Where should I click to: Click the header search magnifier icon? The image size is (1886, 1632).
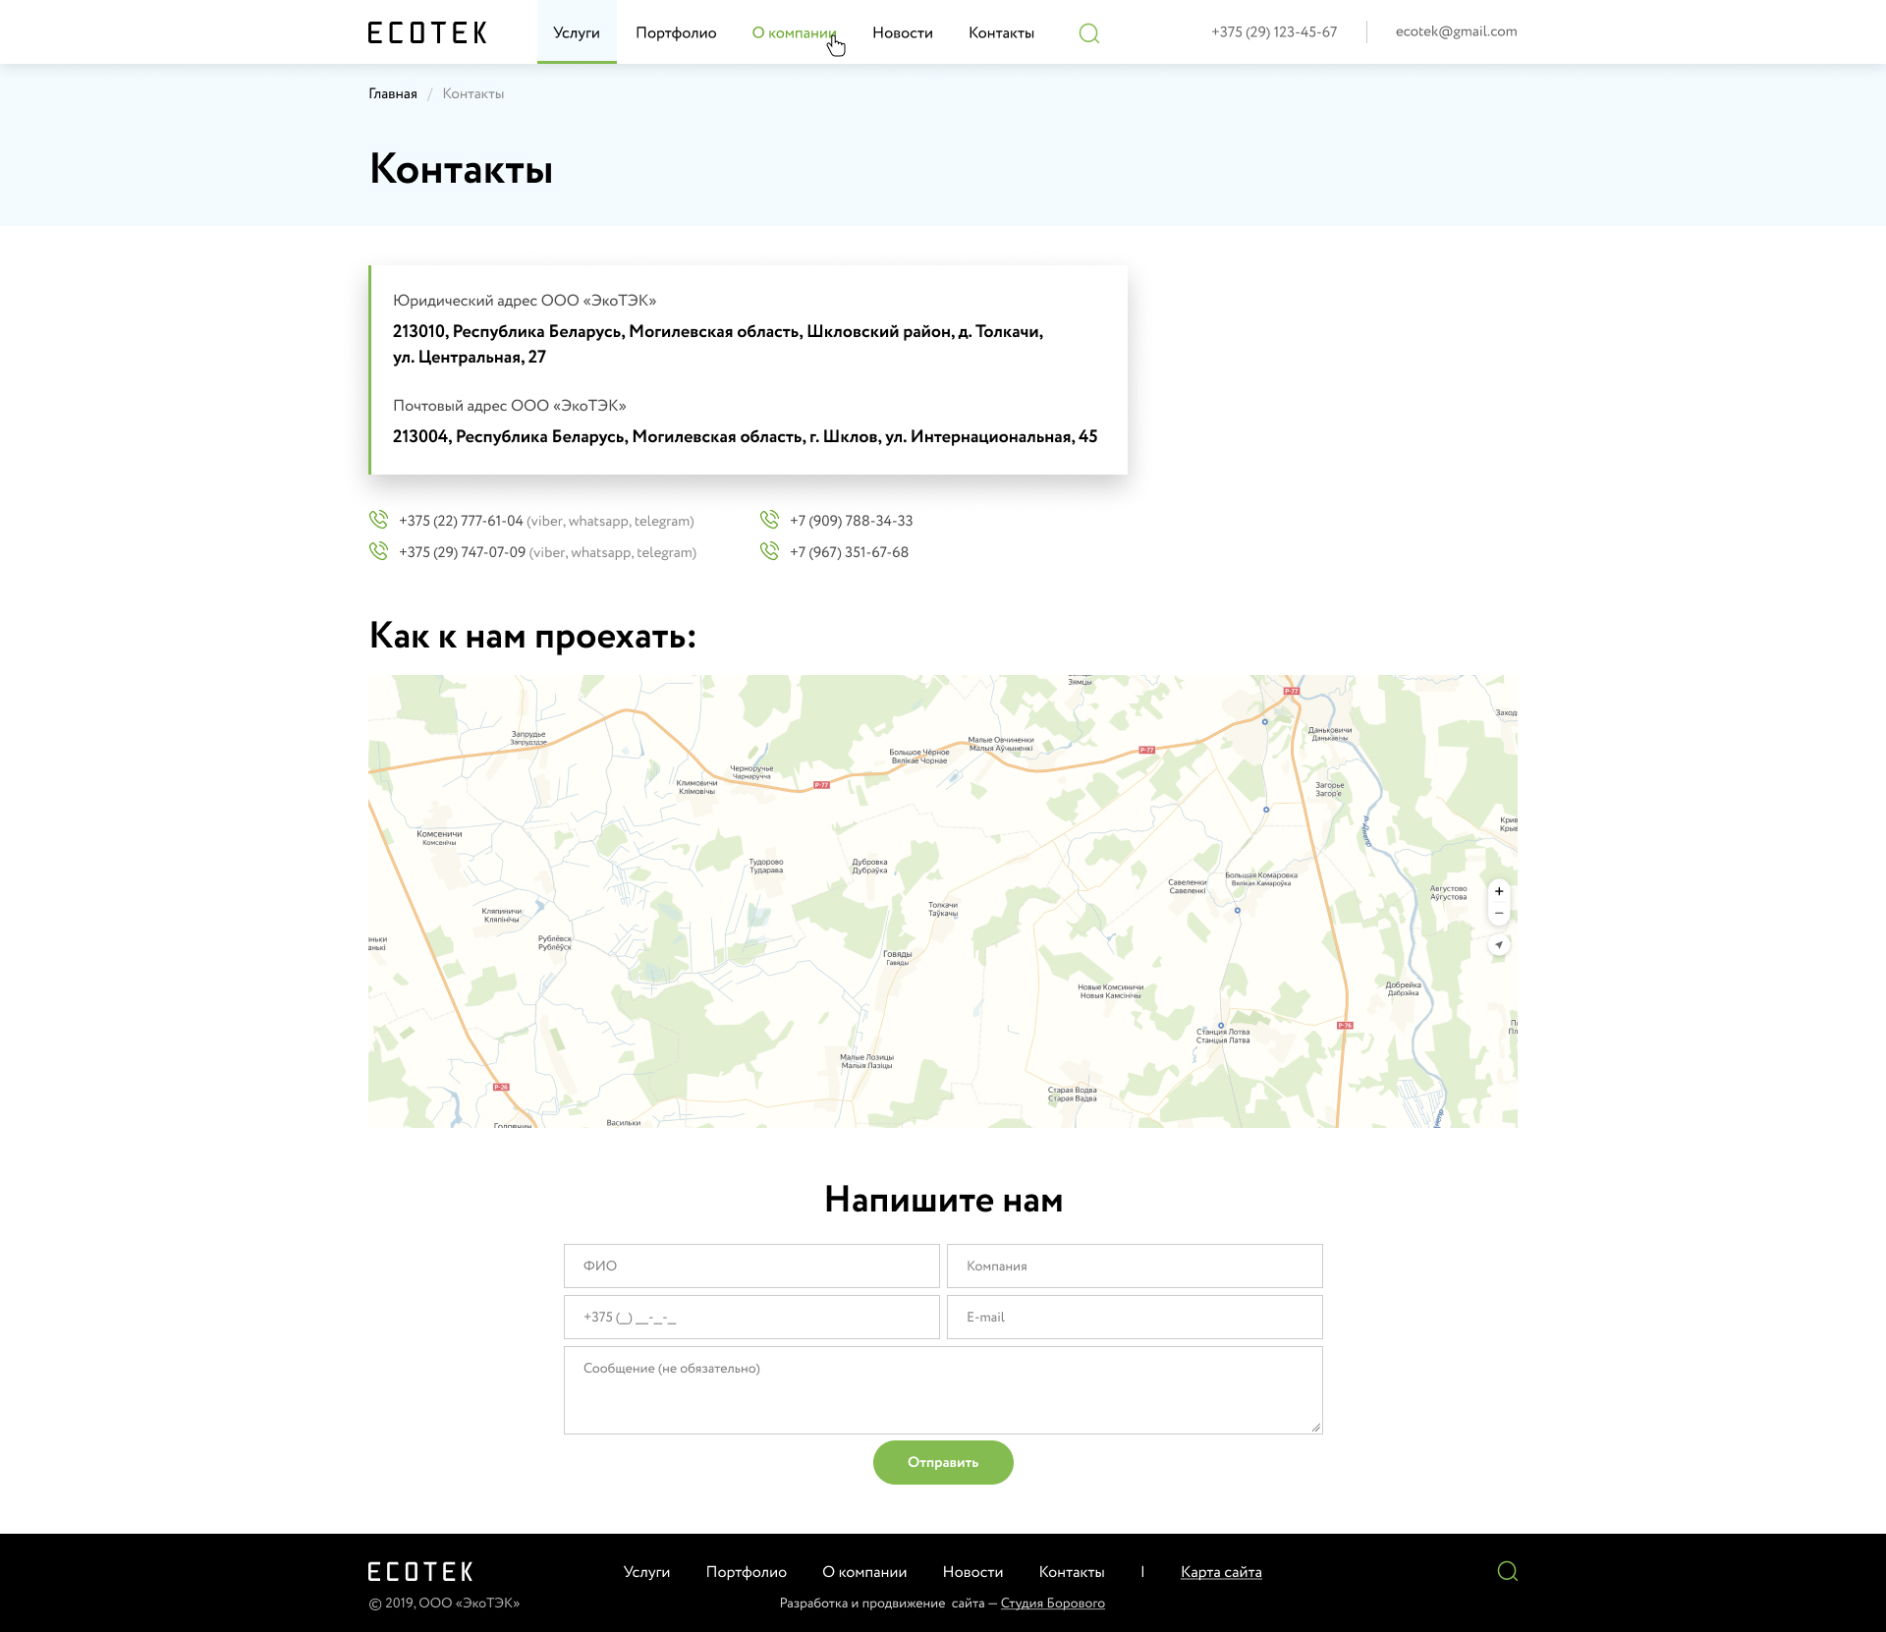(1088, 33)
